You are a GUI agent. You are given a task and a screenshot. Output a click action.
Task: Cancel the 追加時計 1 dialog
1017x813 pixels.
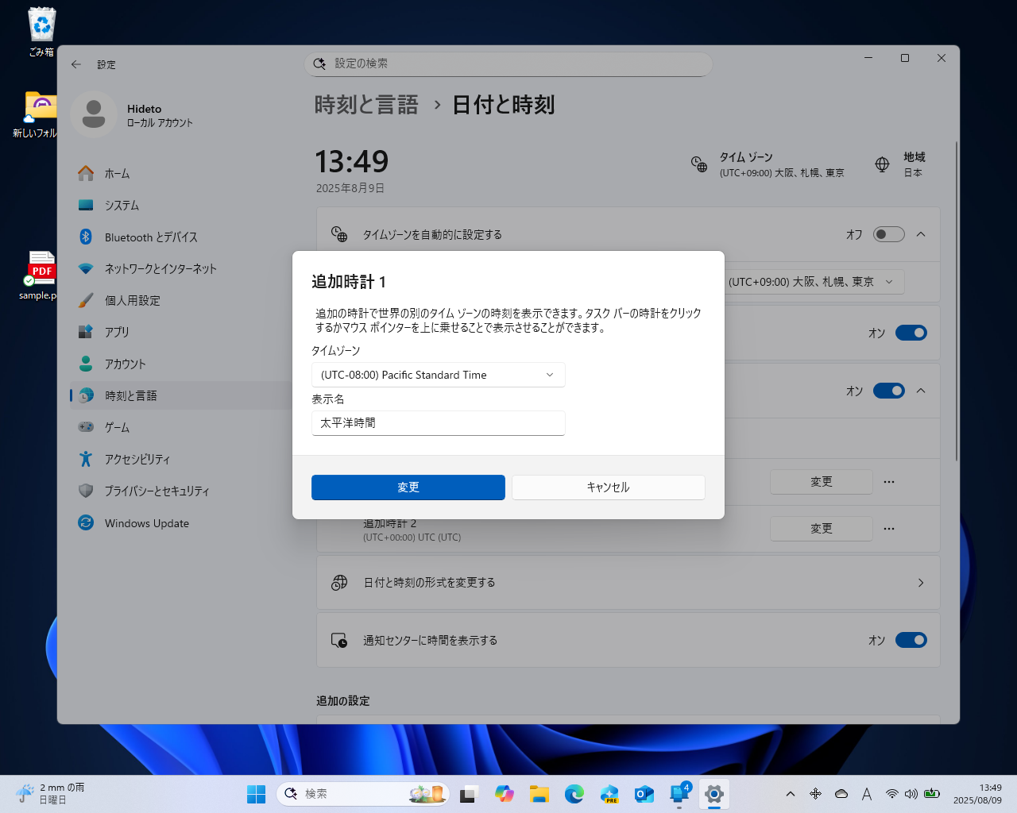608,487
